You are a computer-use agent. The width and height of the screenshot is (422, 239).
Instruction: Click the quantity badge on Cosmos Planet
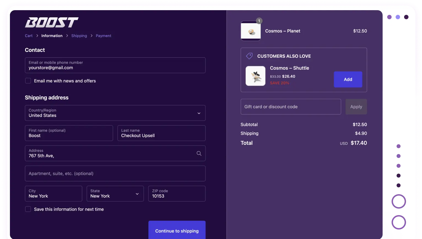pos(259,21)
